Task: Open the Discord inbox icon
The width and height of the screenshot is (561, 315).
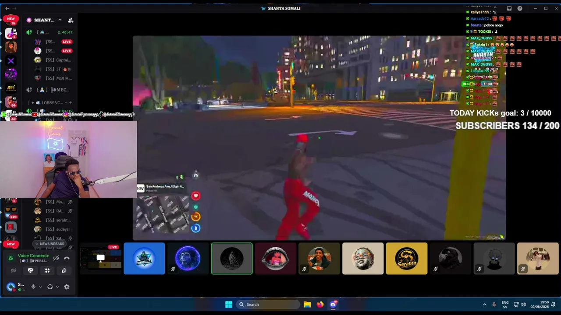Action: pyautogui.click(x=509, y=8)
